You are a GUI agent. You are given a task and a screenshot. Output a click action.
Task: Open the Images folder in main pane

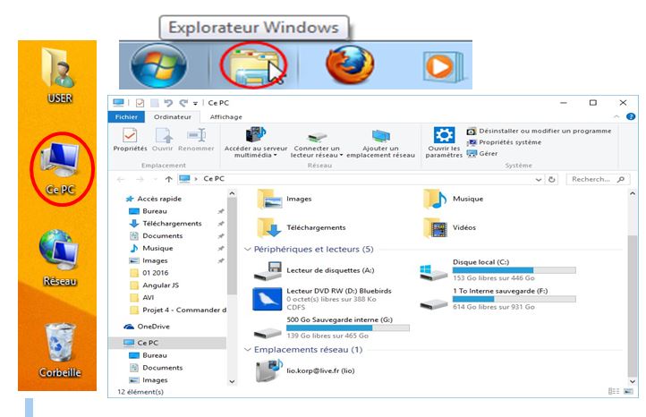point(285,199)
